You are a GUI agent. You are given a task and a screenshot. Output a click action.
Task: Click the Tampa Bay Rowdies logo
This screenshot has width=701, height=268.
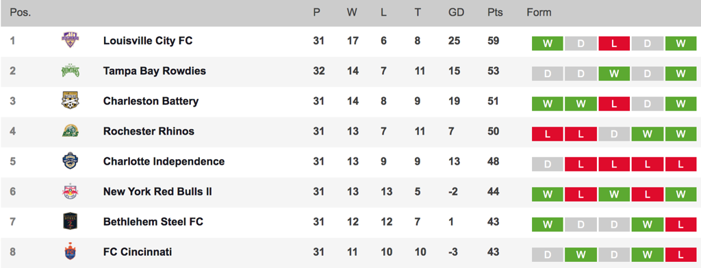pos(71,71)
